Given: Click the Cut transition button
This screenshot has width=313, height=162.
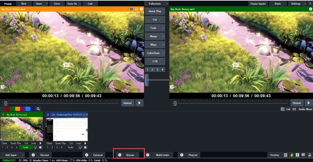Looking at the screenshot, I should click(155, 20).
